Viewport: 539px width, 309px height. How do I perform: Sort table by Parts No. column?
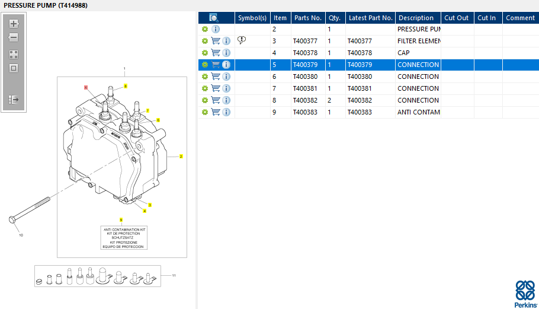(x=307, y=18)
